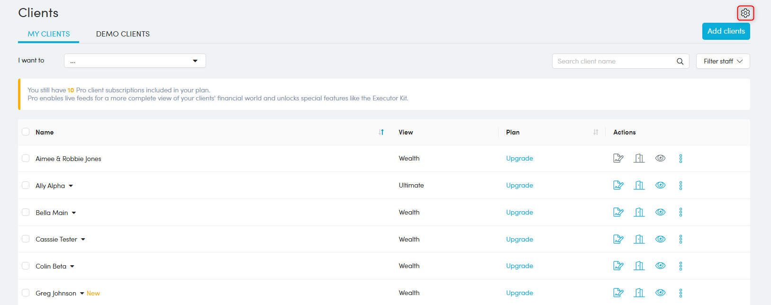Open more actions menu for Bella Main
The width and height of the screenshot is (771, 305).
(x=680, y=212)
